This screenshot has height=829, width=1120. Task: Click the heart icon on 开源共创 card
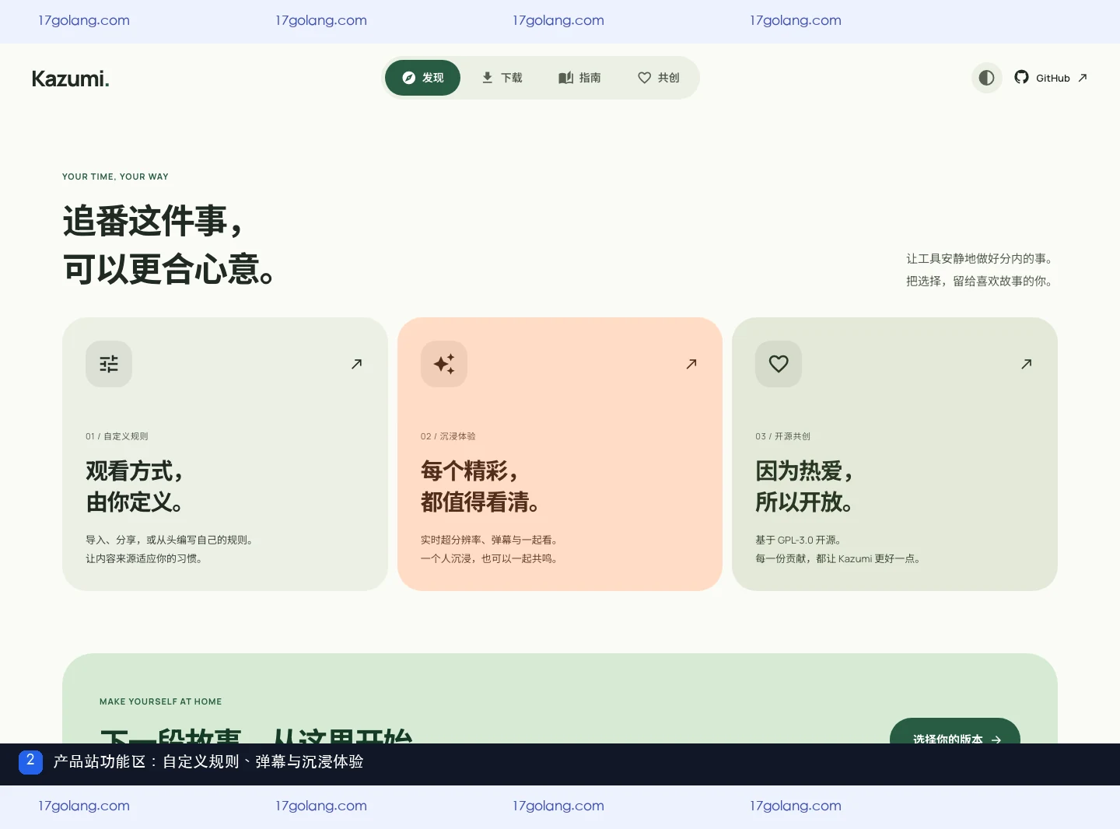tap(779, 364)
